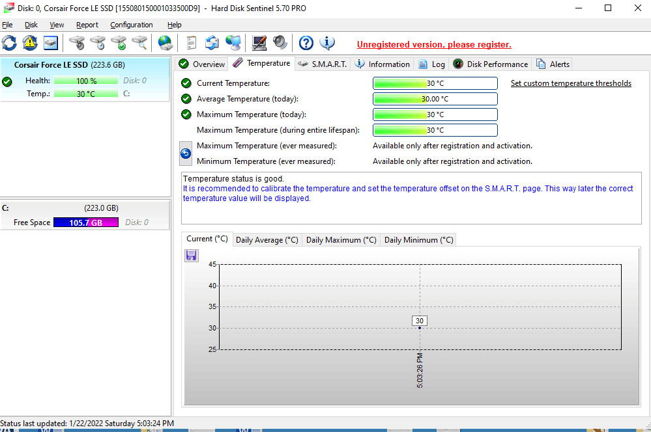The image size is (651, 432).
Task: Click the Health 100 % bar
Action: click(86, 81)
